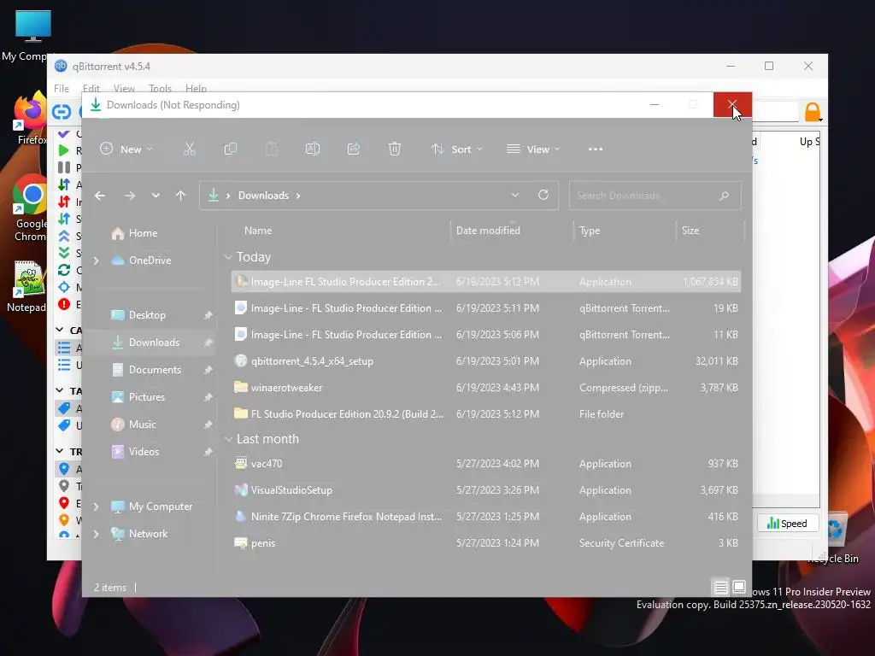Open the Help menu in qBittorrent

(196, 88)
